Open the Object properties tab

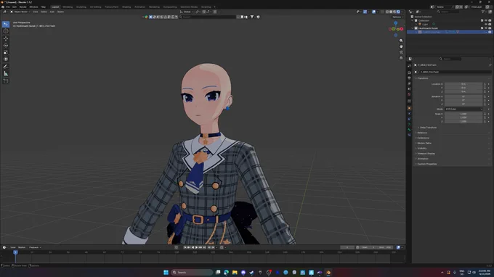click(x=409, y=108)
